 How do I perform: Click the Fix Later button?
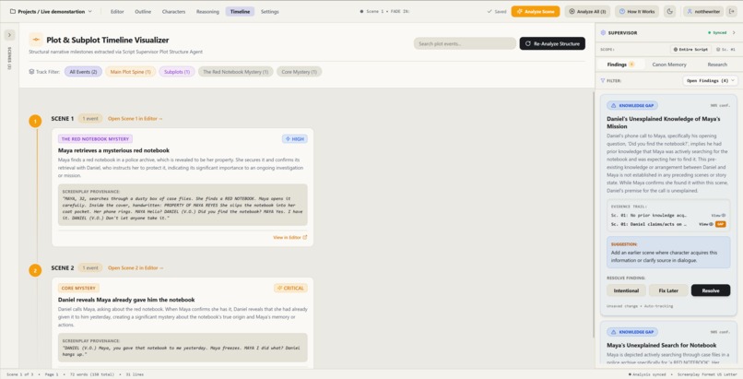pyautogui.click(x=668, y=290)
